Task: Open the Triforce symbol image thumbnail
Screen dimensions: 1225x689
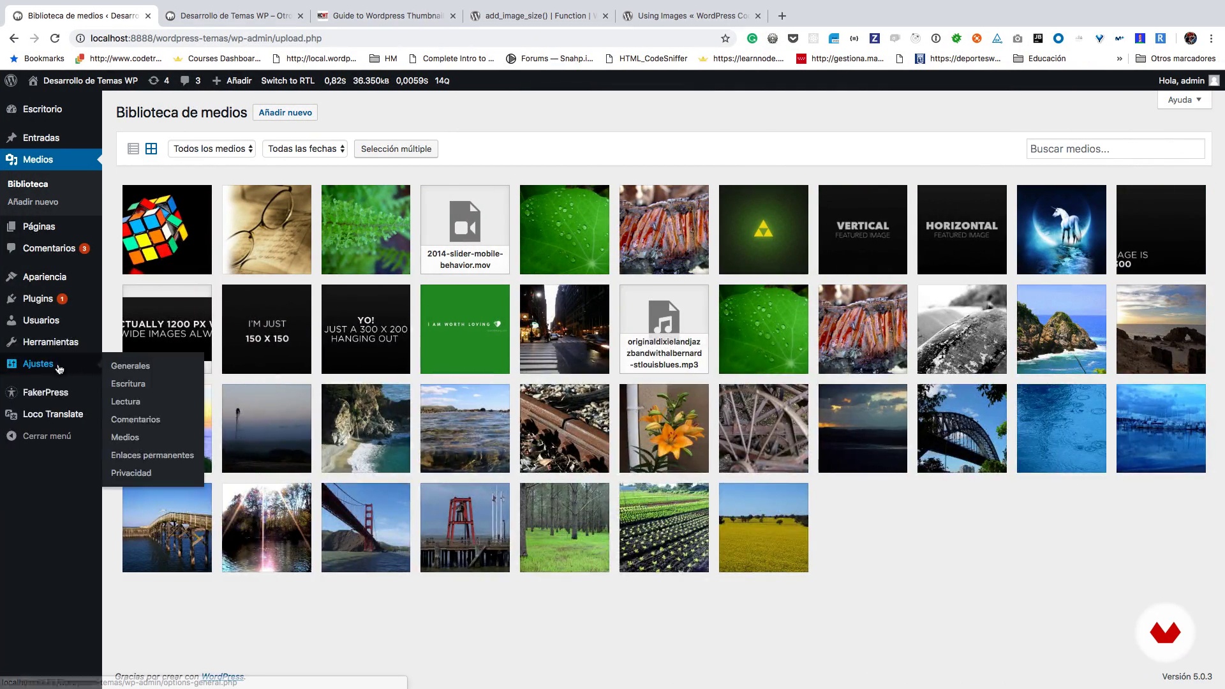Action: (764, 230)
